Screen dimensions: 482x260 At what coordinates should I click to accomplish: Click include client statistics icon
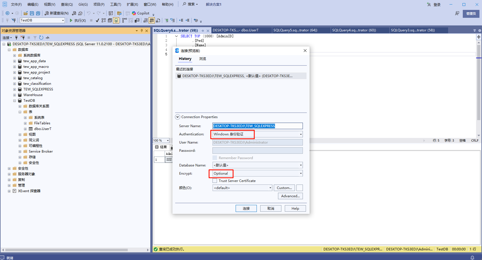tap(137, 20)
